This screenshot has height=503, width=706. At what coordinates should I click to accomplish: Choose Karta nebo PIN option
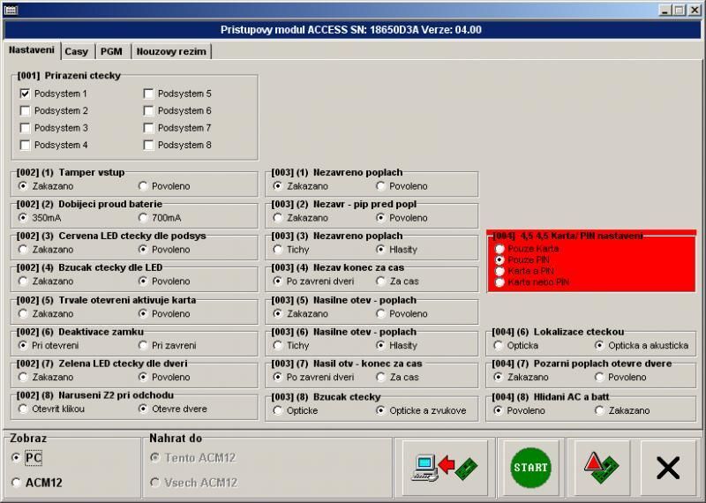click(500, 282)
